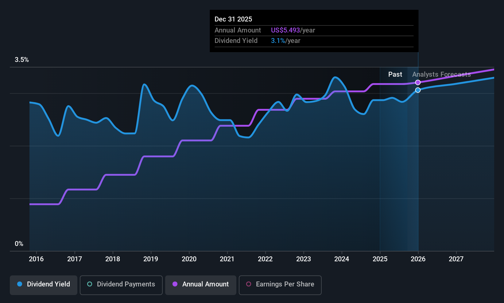The image size is (504, 303).
Task: Click the US$5.493 annual amount value
Action: click(285, 30)
